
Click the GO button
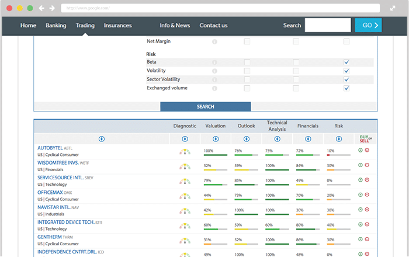368,25
